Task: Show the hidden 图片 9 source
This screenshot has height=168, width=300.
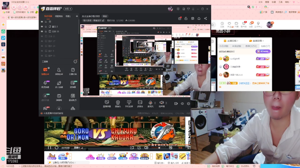Action: point(42,51)
